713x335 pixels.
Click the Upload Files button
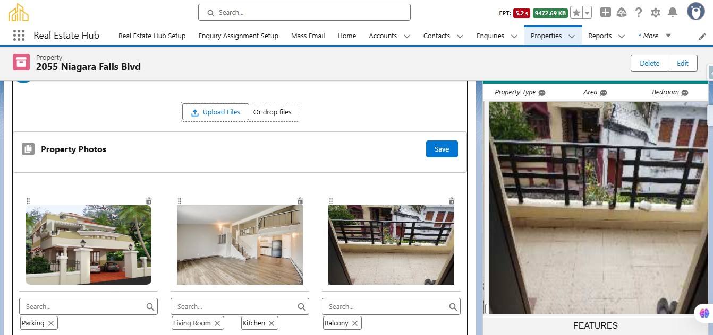[216, 112]
